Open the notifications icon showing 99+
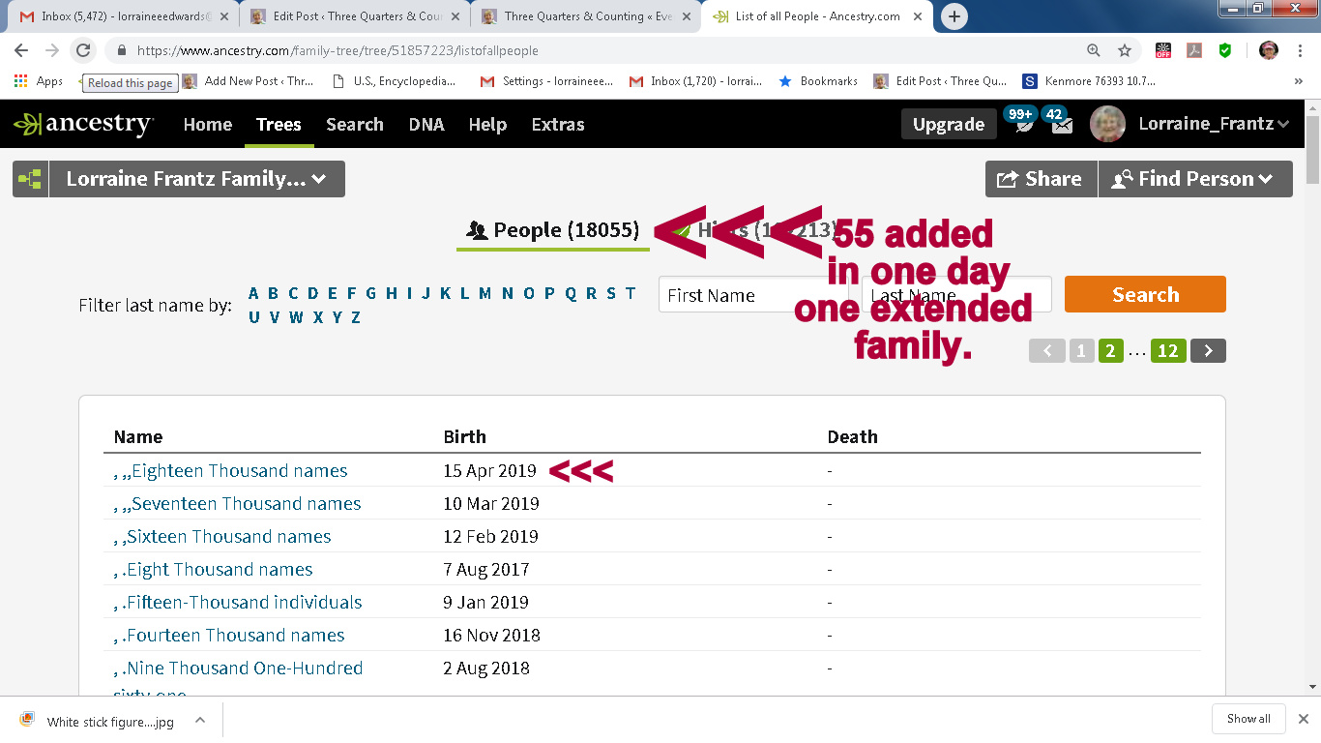 [1021, 122]
